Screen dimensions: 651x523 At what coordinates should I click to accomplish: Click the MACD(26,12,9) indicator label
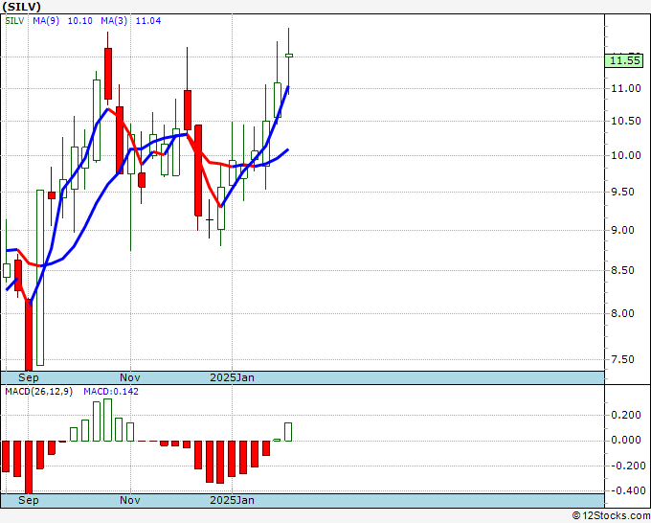38,392
